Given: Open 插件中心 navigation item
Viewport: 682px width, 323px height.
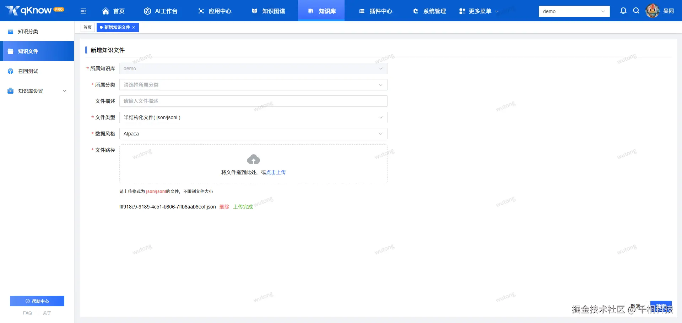Looking at the screenshot, I should point(375,11).
